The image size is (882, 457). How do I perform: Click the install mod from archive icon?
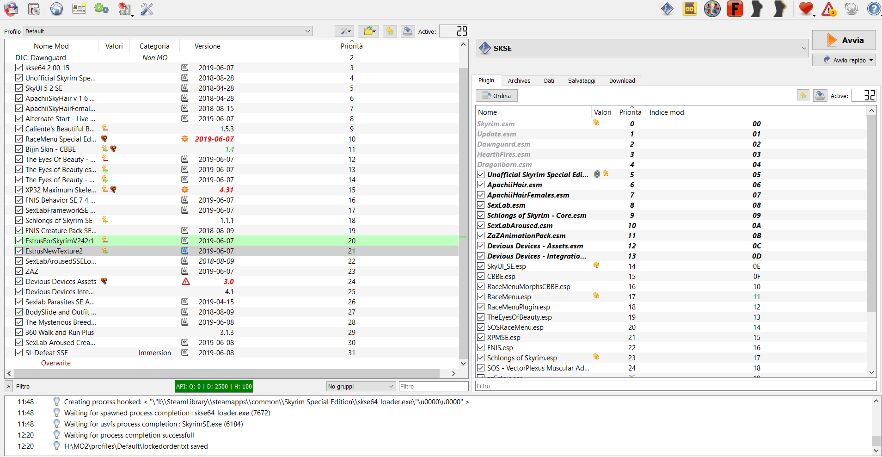point(34,9)
